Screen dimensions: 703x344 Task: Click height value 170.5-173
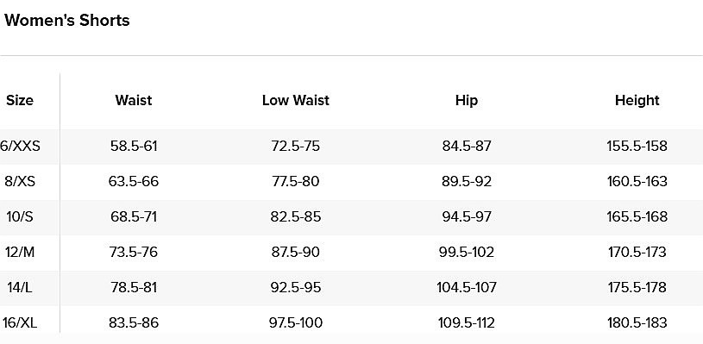coord(637,252)
